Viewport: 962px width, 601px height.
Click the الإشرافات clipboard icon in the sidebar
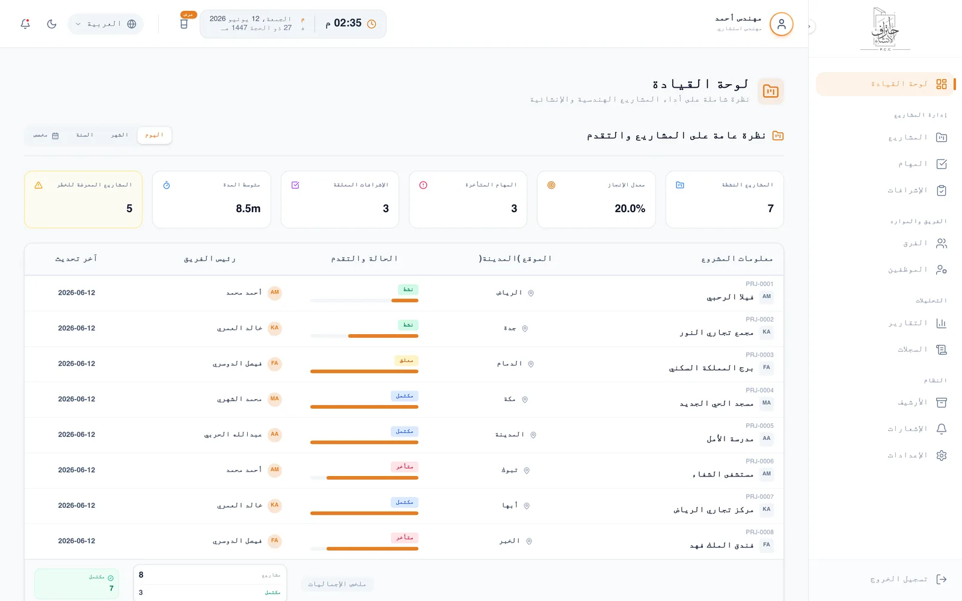click(x=942, y=191)
